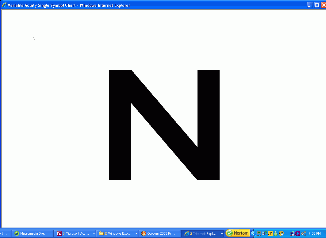
Task: Click the 73° weather temperature tray icon
Action: 270,233
